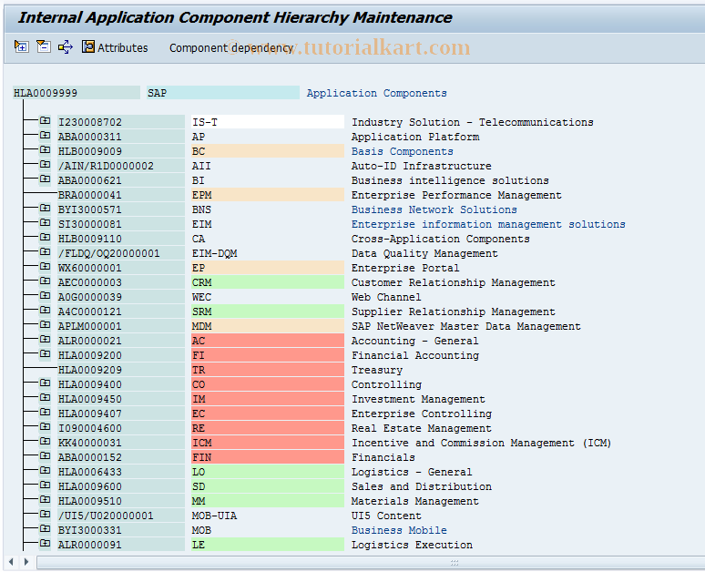Select the Customer Relationship Management description
This screenshot has width=705, height=572.
[x=454, y=283]
